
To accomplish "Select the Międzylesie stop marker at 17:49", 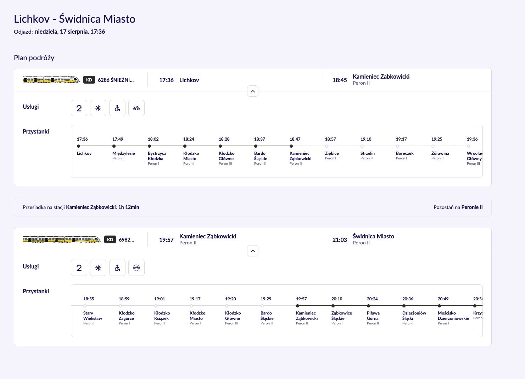I will (114, 146).
